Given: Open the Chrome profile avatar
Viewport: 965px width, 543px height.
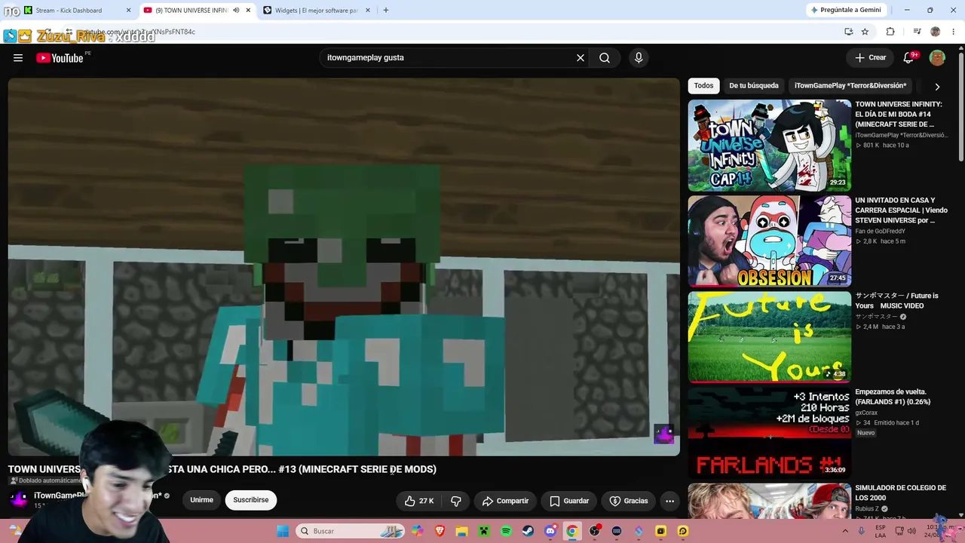Looking at the screenshot, I should (936, 32).
